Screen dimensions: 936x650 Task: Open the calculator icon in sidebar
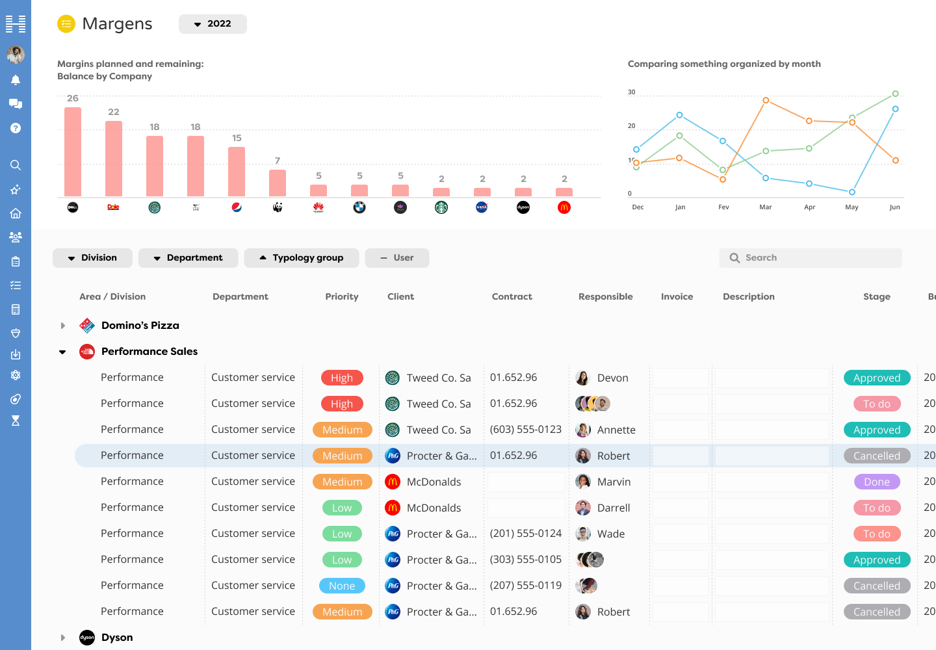click(16, 309)
